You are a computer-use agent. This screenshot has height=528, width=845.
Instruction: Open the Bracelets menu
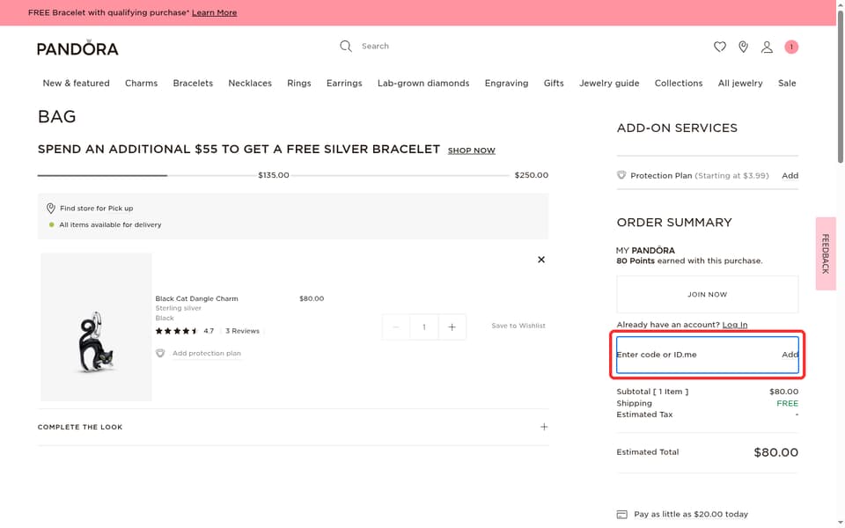click(193, 83)
